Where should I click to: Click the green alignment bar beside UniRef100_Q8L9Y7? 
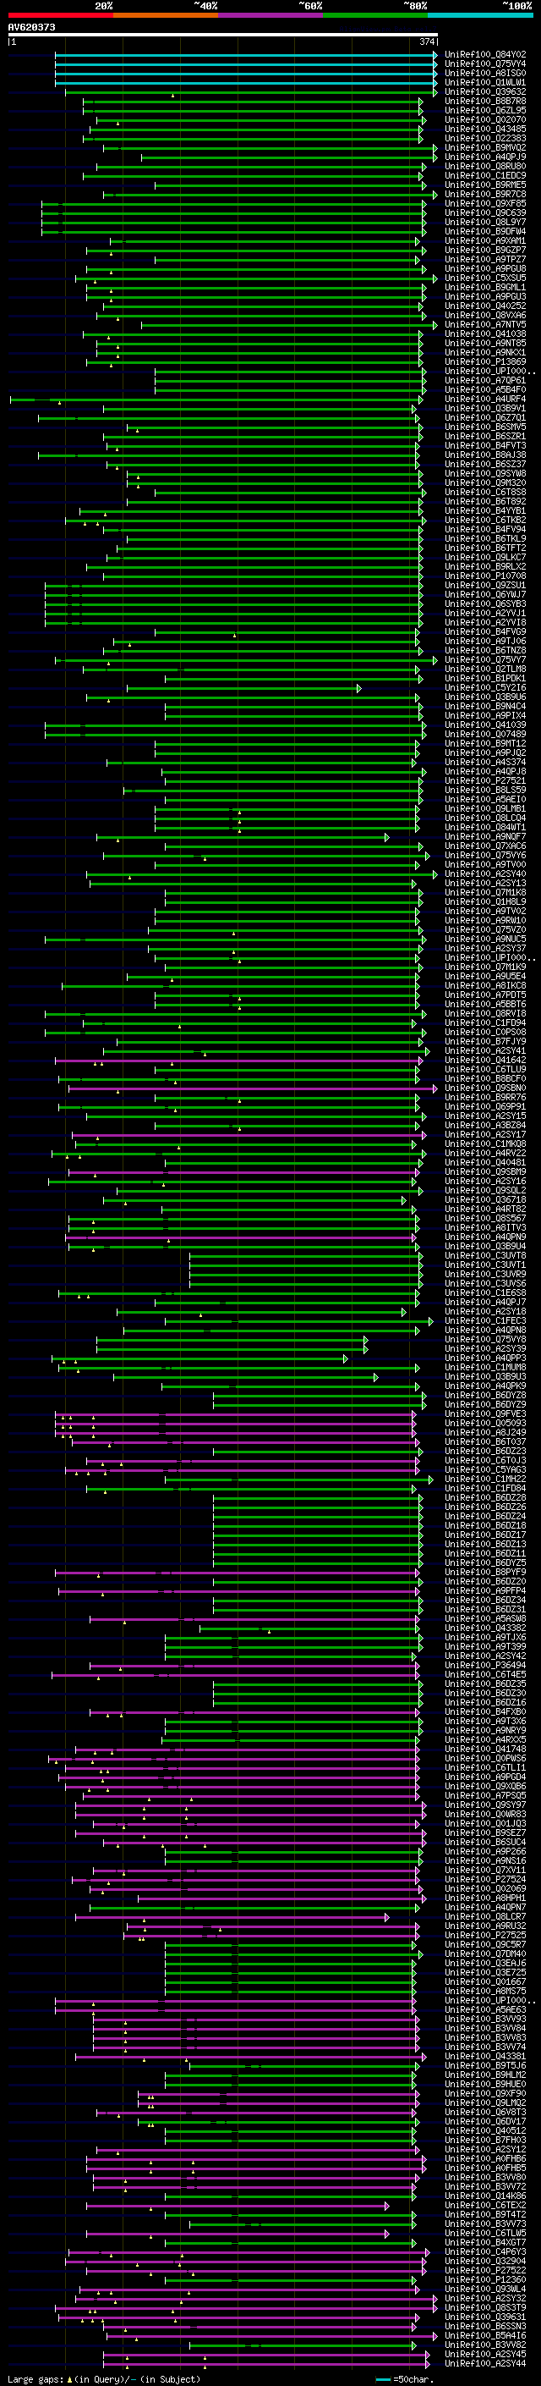pyautogui.click(x=234, y=223)
